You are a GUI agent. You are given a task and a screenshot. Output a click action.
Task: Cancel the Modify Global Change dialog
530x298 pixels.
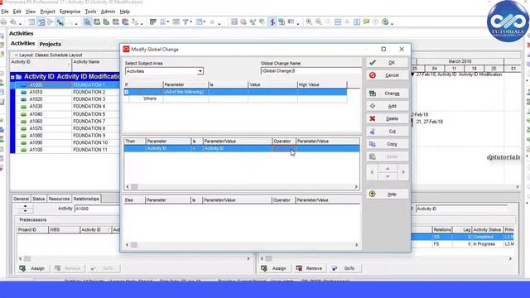(x=387, y=75)
